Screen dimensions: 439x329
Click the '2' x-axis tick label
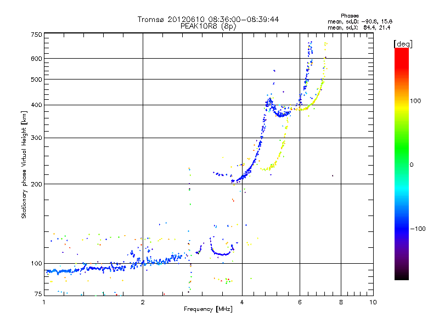pos(143,302)
